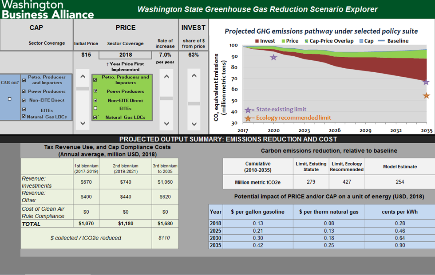Select the Year Price First Implemented field

click(x=125, y=55)
